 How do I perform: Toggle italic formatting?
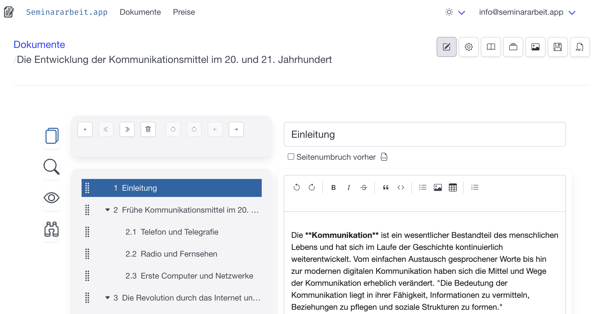pyautogui.click(x=349, y=187)
